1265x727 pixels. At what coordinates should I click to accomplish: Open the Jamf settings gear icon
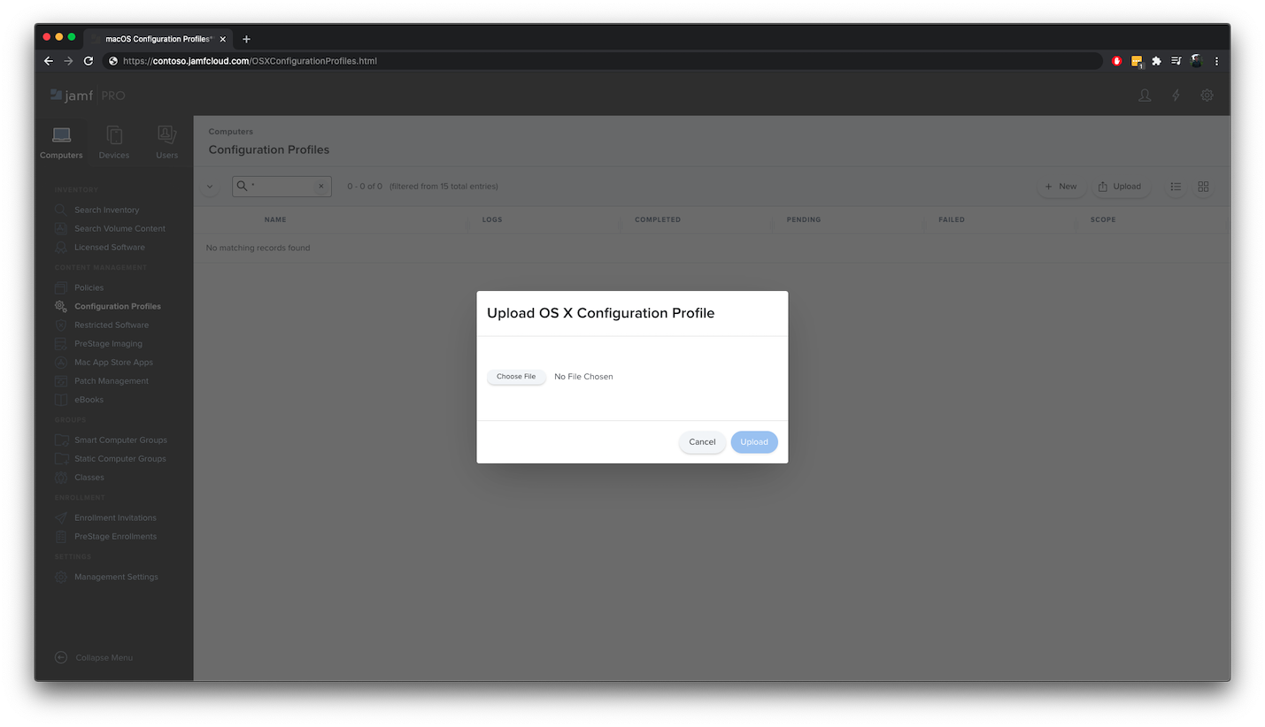click(x=1207, y=96)
